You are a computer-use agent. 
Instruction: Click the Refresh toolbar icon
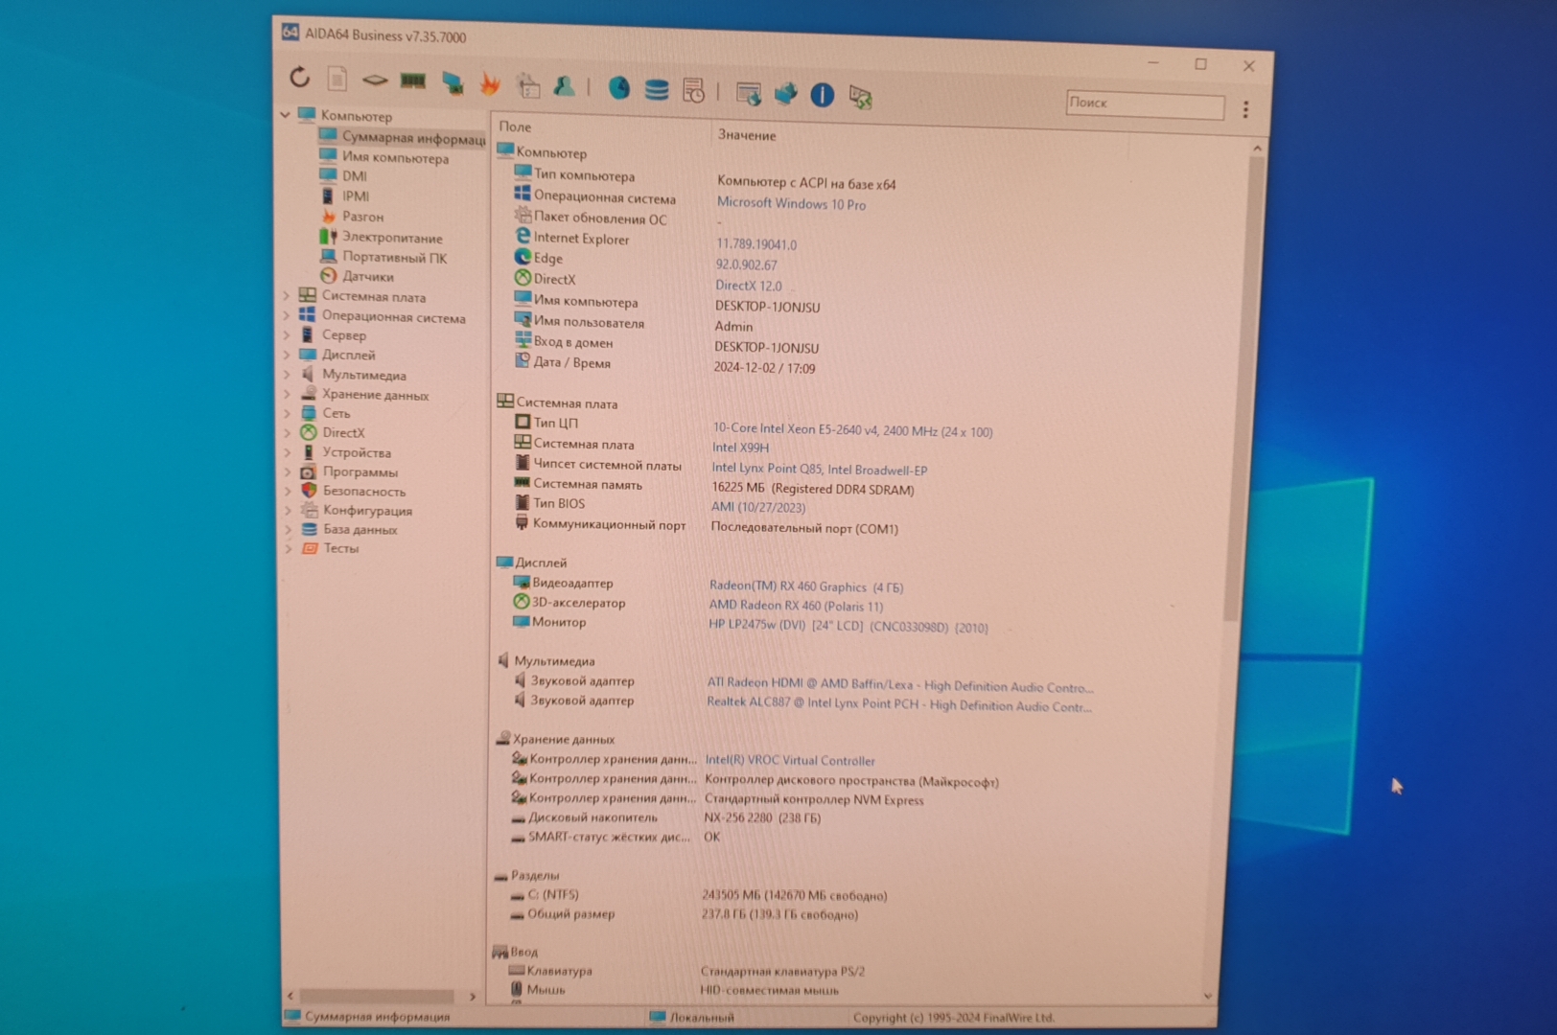(299, 78)
